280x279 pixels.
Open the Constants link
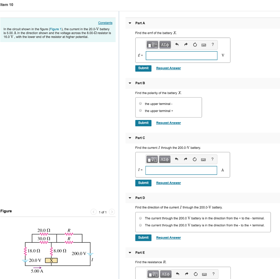tap(105, 23)
